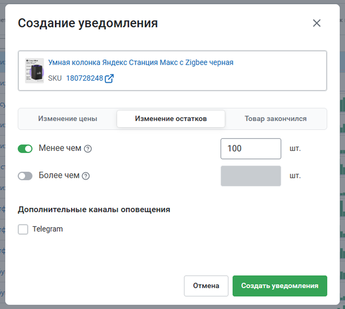Open the "Товар закончился" tab

point(275,119)
